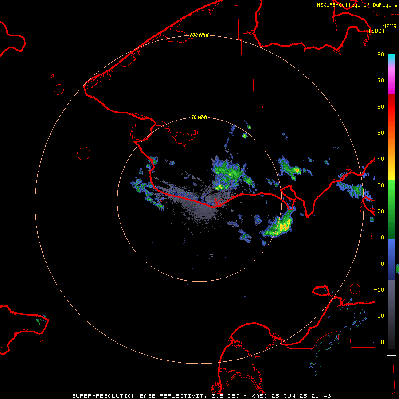This screenshot has width=399, height=399.
Task: Click the 30 value on the dBZ scale
Action: [381, 185]
